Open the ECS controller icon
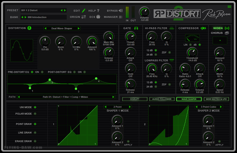237x153 pixels. (98, 17)
